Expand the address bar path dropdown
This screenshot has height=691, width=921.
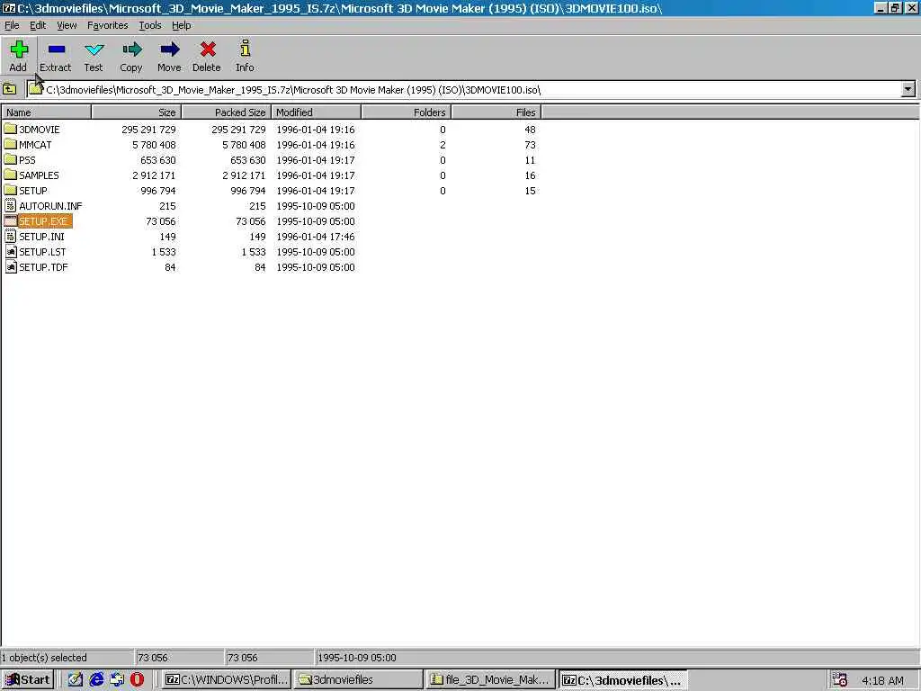coord(908,89)
